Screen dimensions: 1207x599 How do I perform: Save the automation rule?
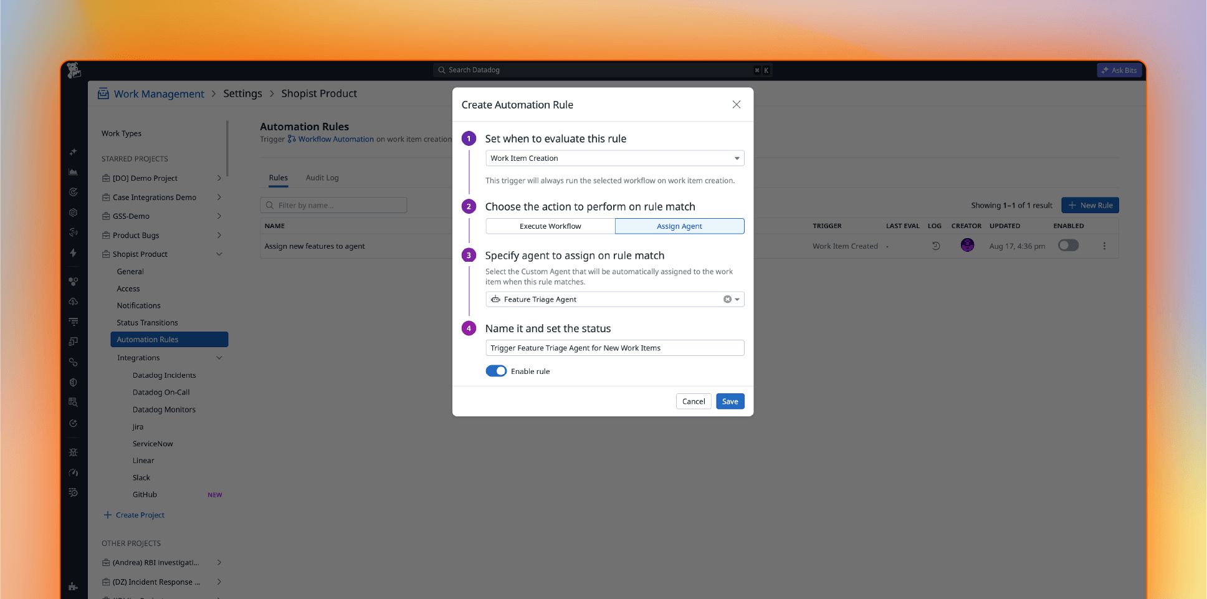tap(730, 401)
